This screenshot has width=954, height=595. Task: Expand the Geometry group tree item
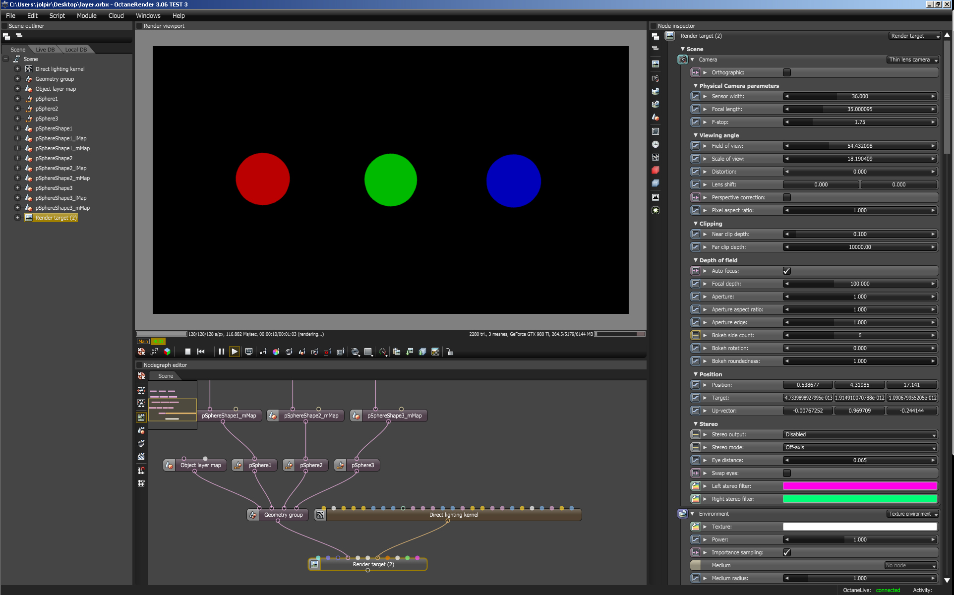click(17, 79)
